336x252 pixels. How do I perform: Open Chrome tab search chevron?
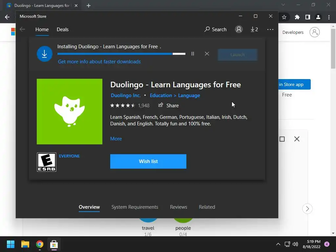(283, 5)
